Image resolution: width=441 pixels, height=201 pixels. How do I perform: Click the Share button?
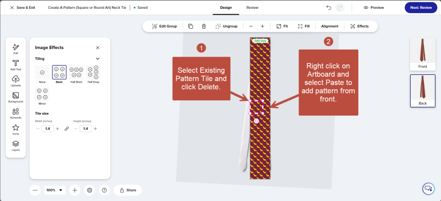coord(127,190)
